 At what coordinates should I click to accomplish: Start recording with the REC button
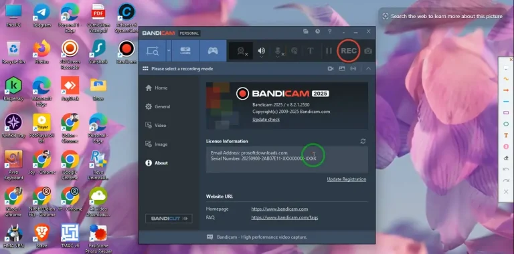[x=349, y=51]
